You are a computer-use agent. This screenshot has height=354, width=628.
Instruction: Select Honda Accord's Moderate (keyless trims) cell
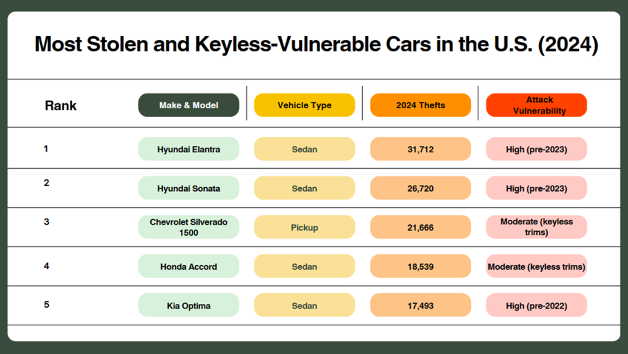[x=536, y=266]
